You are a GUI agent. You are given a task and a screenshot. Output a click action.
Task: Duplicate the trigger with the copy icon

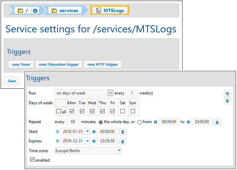tap(227, 93)
